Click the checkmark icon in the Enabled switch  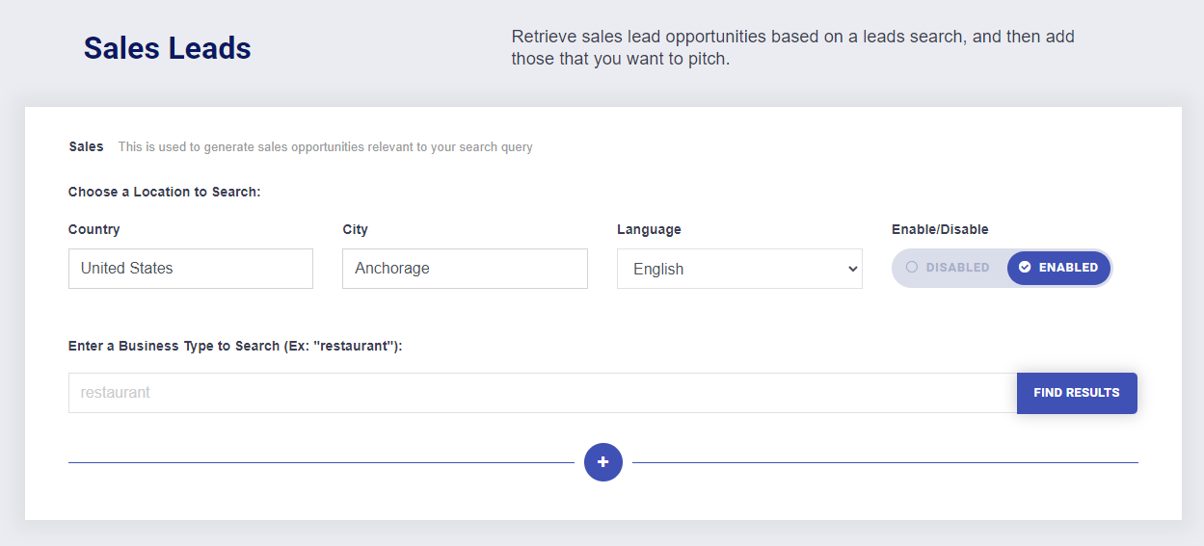point(1025,268)
